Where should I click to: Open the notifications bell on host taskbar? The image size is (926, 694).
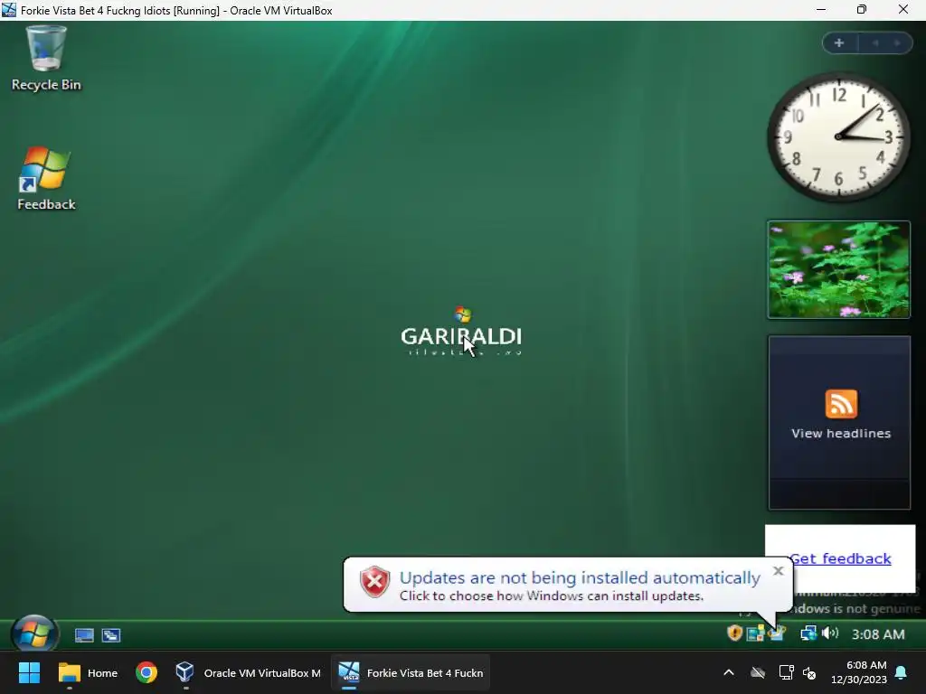(x=902, y=672)
